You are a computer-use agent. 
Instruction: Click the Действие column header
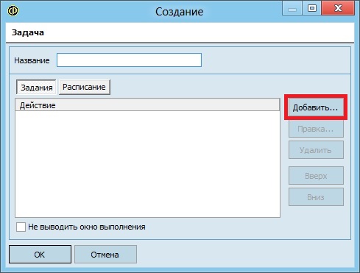click(x=147, y=105)
